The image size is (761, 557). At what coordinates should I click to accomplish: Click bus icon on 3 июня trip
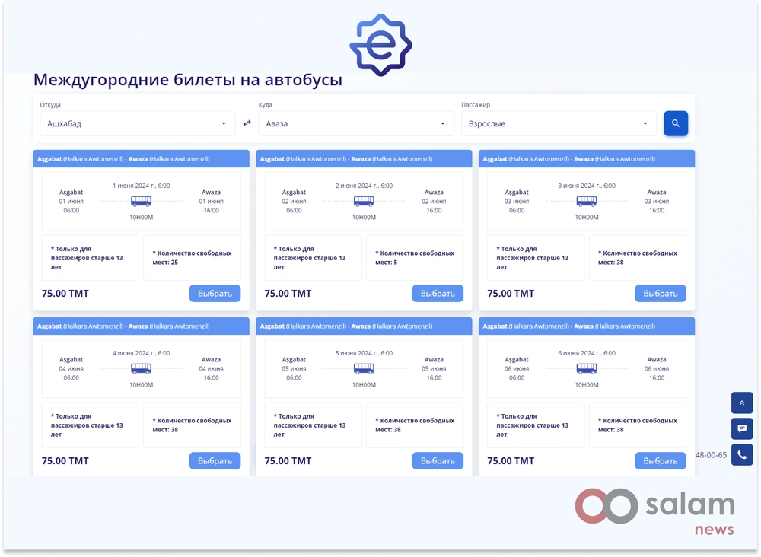pyautogui.click(x=586, y=202)
